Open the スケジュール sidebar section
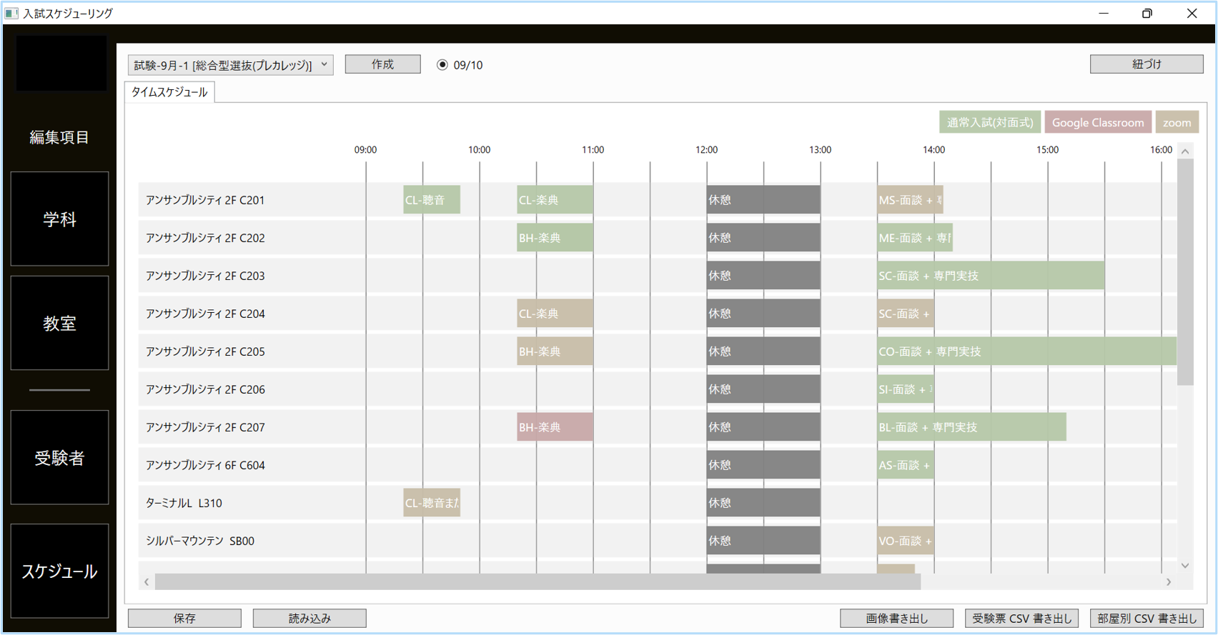This screenshot has width=1218, height=635. coord(59,571)
